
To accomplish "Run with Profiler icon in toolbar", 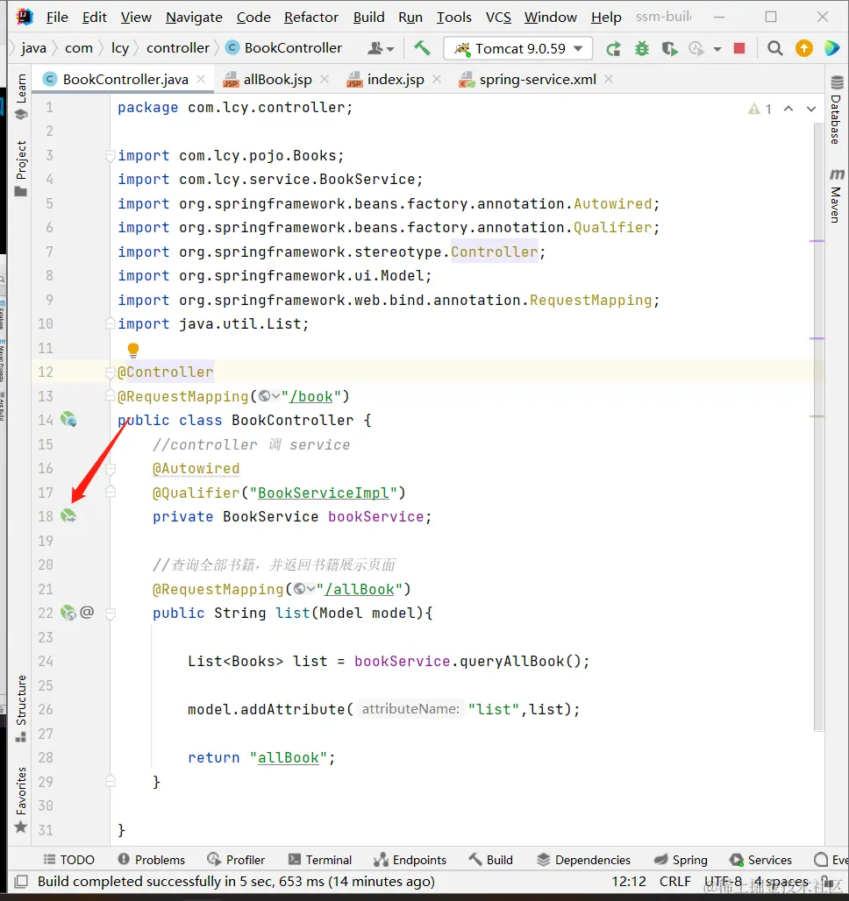I will 696,49.
